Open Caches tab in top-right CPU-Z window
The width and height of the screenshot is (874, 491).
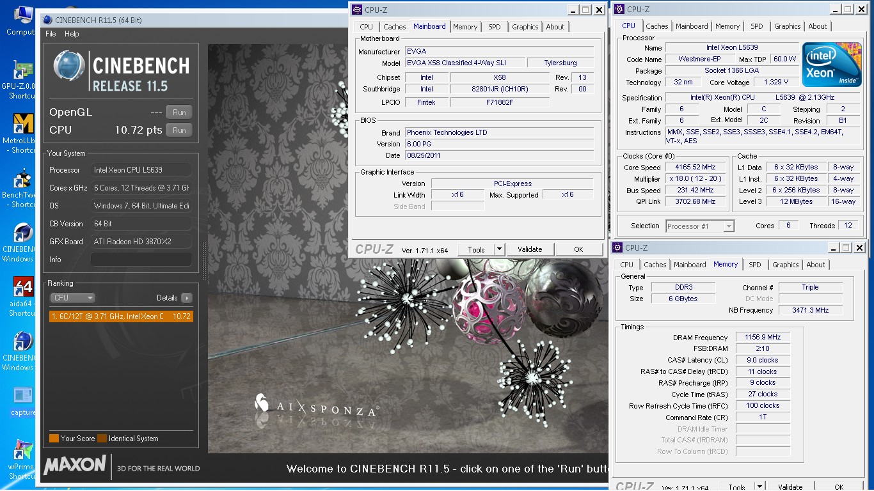657,26
